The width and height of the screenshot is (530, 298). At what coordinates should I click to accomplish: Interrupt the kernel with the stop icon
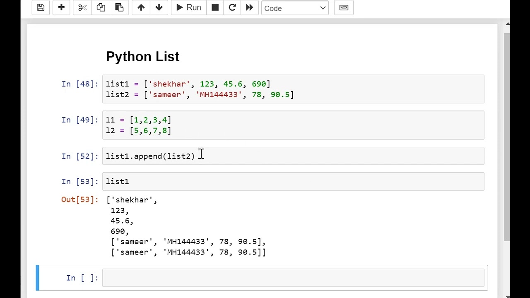click(x=215, y=7)
